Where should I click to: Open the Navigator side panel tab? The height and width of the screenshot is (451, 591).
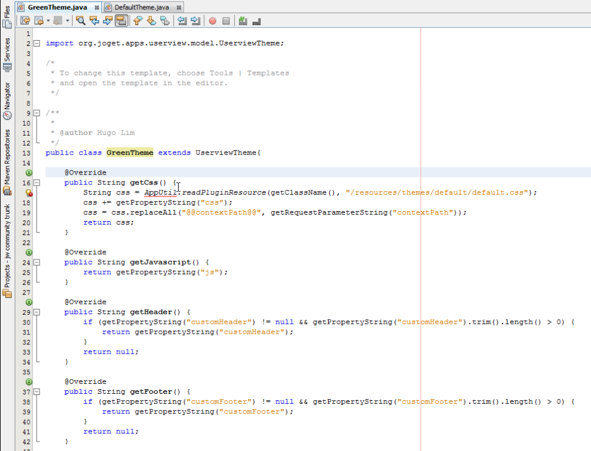click(7, 101)
